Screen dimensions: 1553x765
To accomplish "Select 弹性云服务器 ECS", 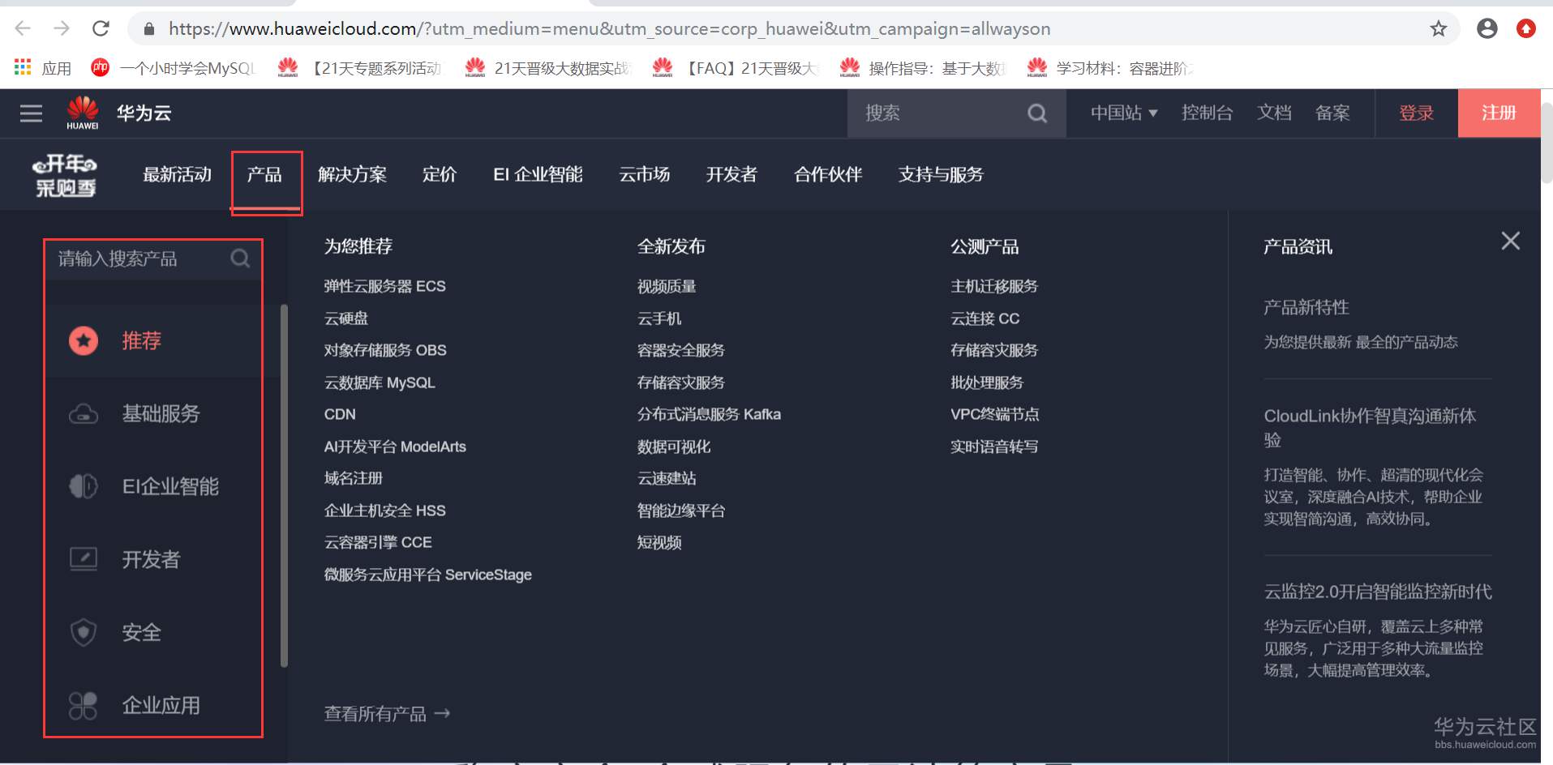I will coord(385,286).
